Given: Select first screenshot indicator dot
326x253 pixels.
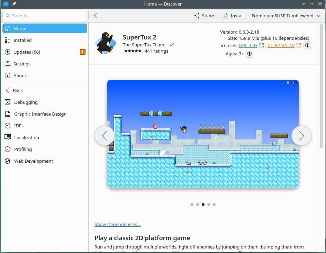Looking at the screenshot, I should (x=192, y=205).
